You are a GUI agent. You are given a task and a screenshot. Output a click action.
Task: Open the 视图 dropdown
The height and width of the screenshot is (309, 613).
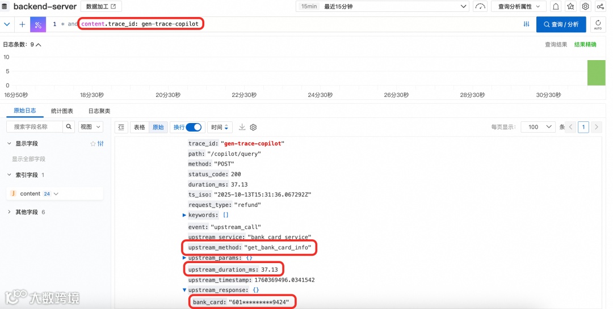(90, 126)
